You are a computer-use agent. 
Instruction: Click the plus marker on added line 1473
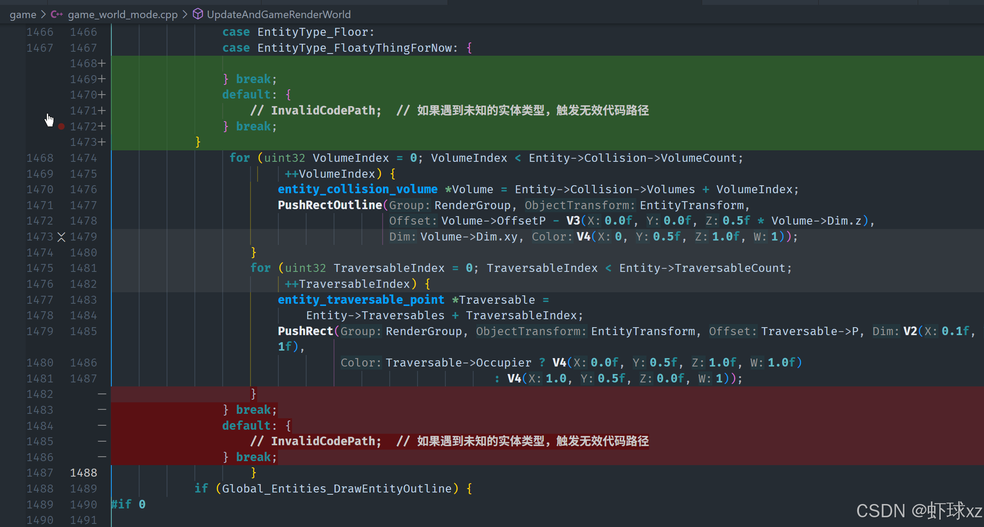[x=102, y=142]
